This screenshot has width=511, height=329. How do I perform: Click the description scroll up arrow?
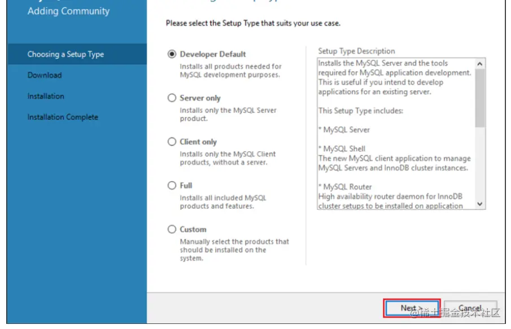tap(479, 64)
